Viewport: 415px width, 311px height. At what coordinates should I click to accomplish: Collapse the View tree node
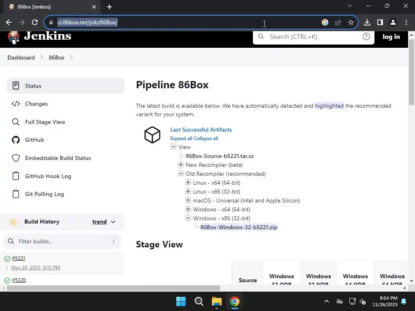[x=173, y=147]
